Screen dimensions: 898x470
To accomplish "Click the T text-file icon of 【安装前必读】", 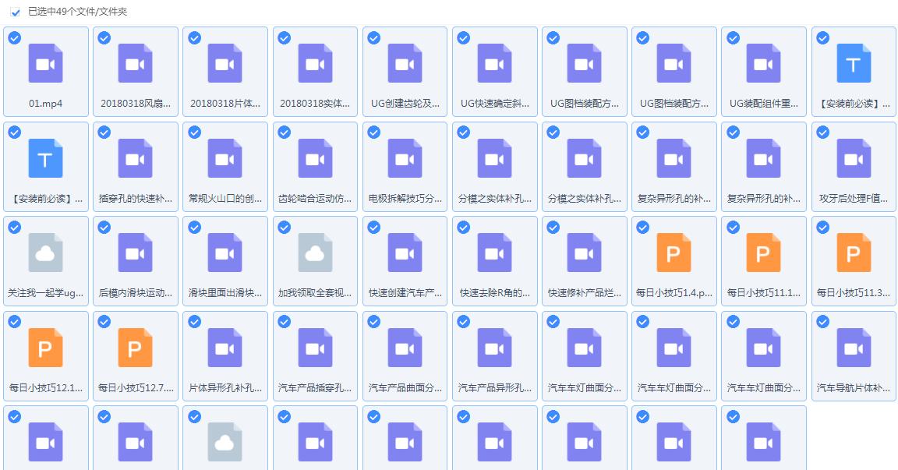I will (x=853, y=62).
